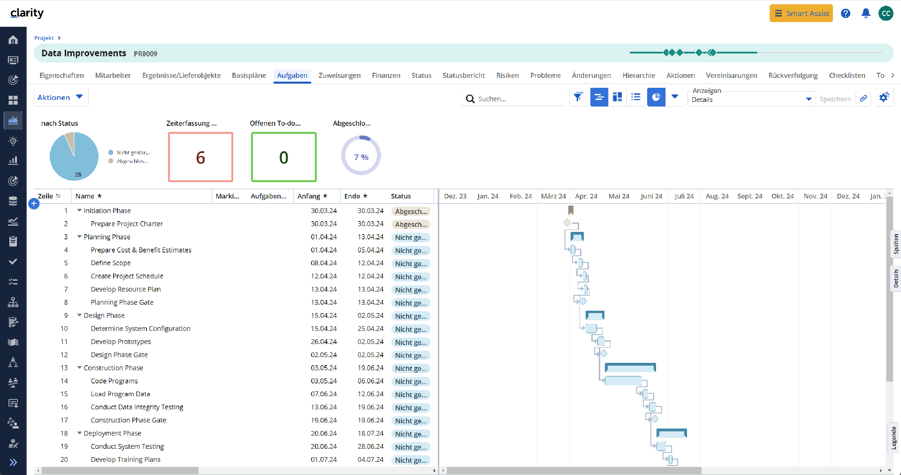901x475 pixels.
Task: Click the grid horizontal scrollbar thumb
Action: 120,470
